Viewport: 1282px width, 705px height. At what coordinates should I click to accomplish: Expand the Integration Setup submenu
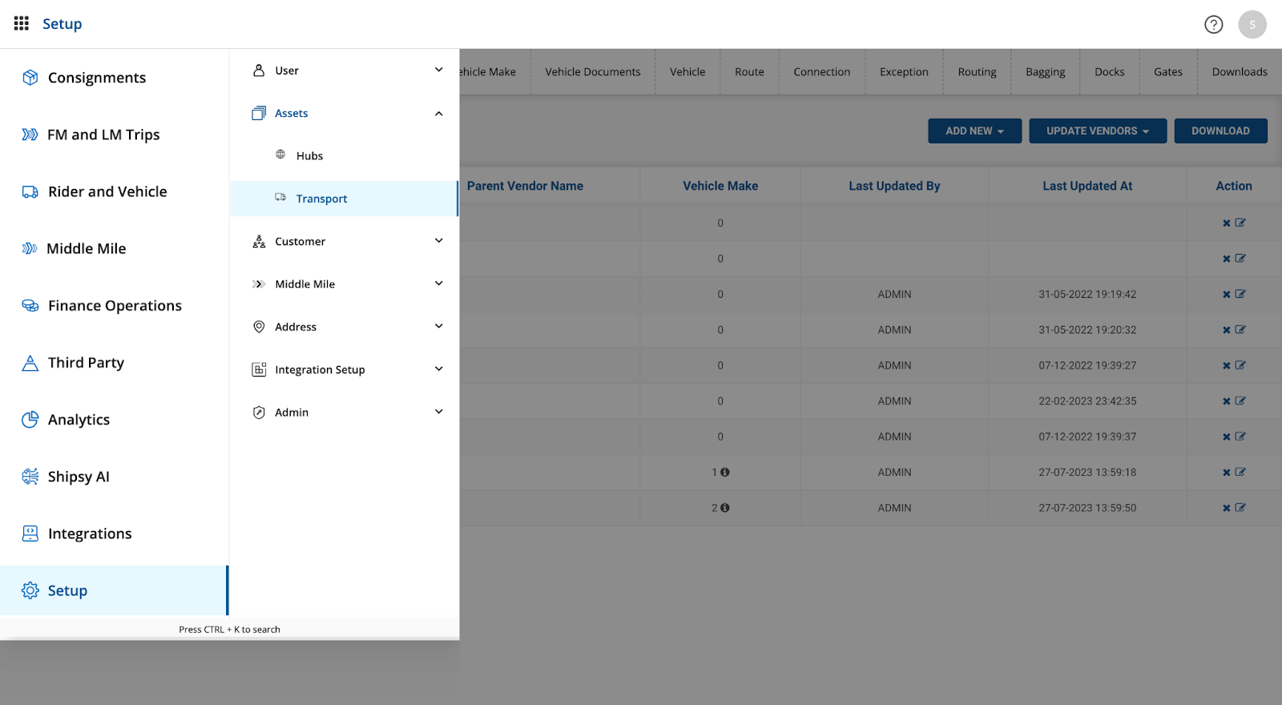click(438, 369)
